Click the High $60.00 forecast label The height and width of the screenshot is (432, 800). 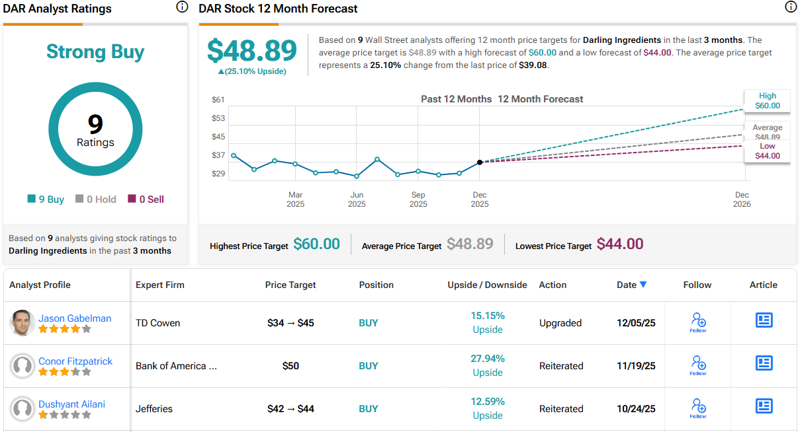tap(767, 100)
